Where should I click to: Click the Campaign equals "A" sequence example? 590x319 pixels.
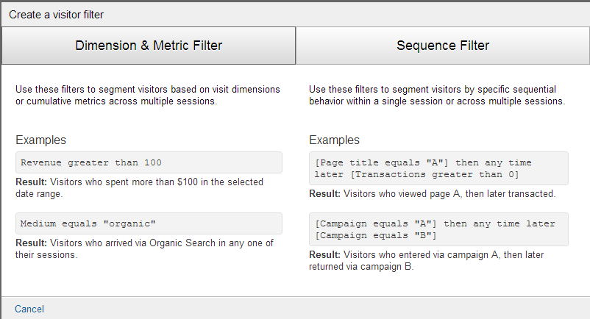(x=438, y=229)
